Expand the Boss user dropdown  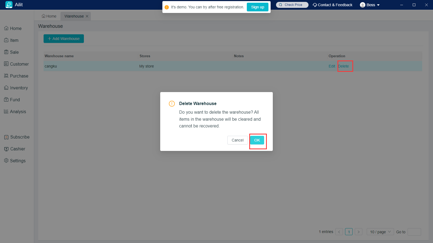370,5
